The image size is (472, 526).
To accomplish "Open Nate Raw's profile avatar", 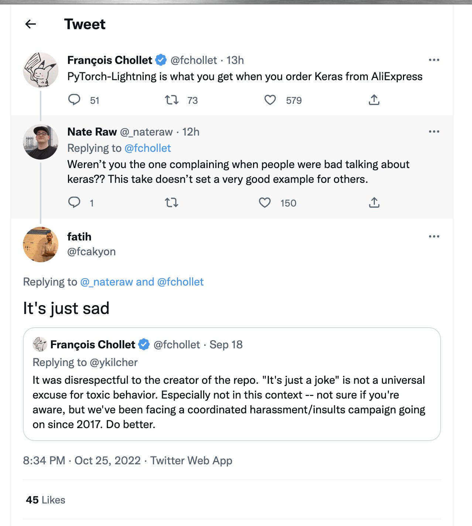I will tap(41, 142).
